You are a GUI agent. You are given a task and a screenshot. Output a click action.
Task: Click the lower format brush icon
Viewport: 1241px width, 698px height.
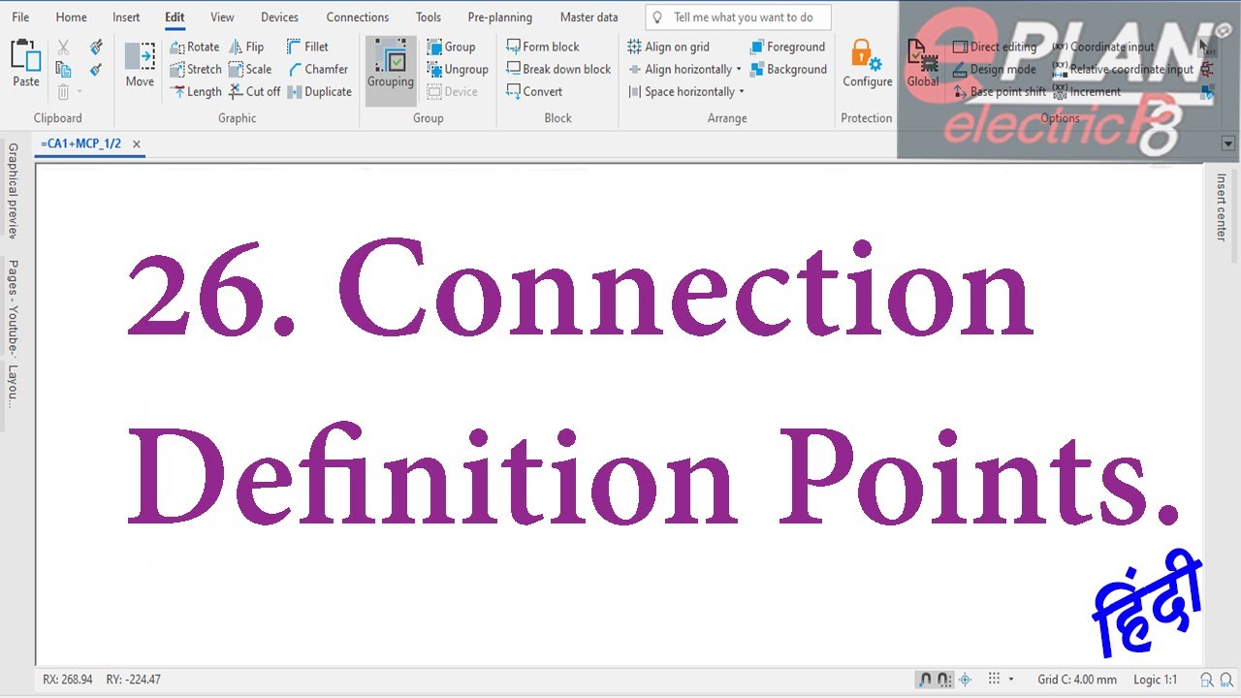[x=96, y=69]
